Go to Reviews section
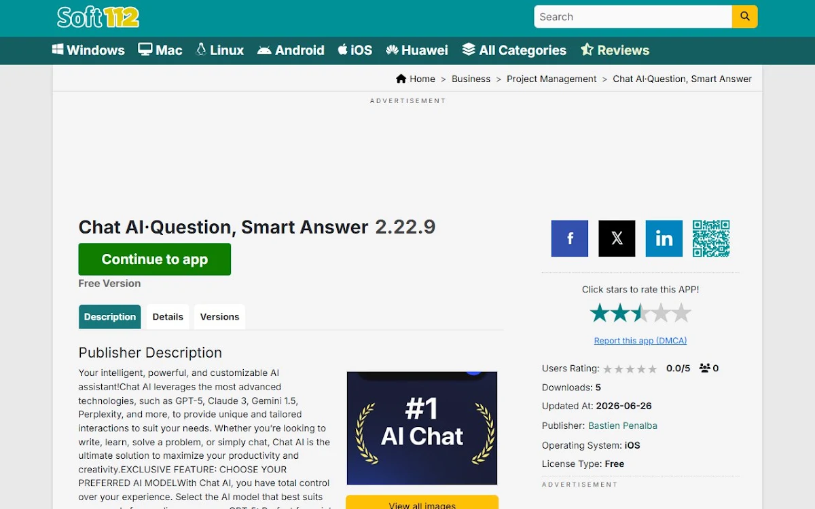 pyautogui.click(x=615, y=50)
